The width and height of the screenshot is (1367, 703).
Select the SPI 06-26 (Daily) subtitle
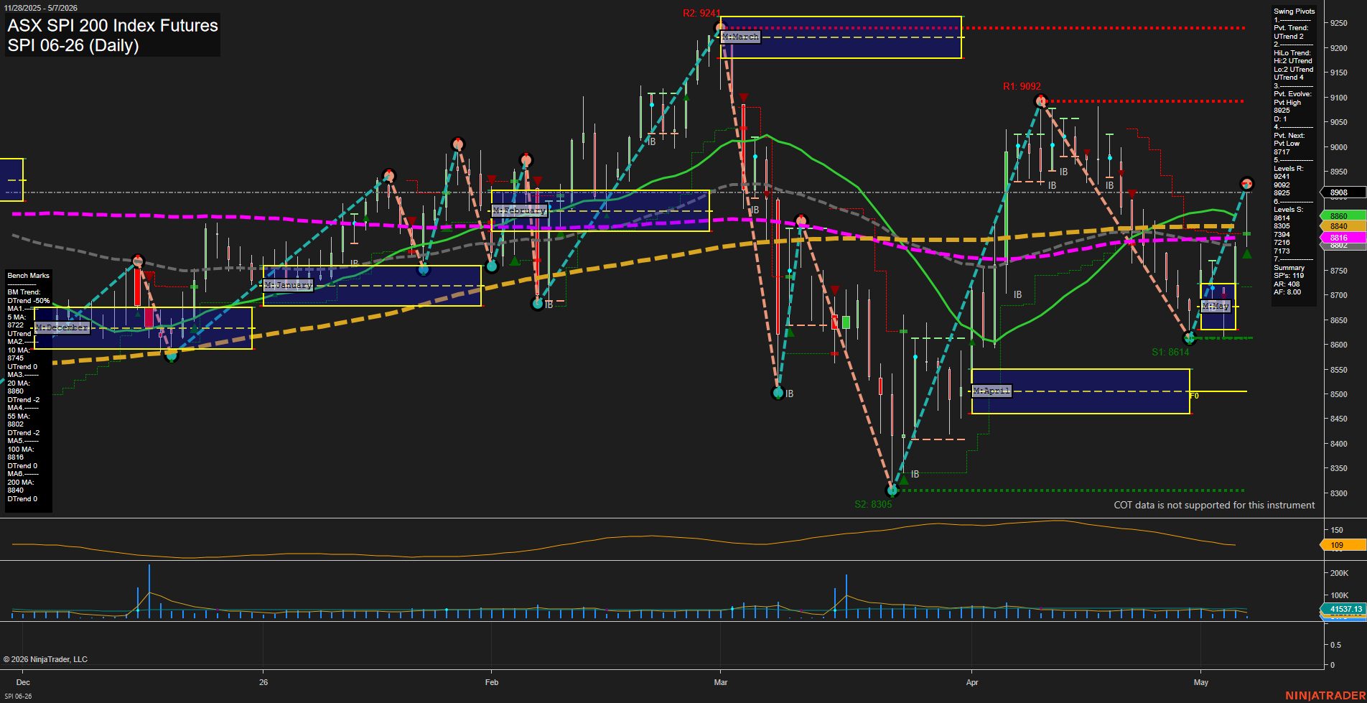[x=73, y=45]
